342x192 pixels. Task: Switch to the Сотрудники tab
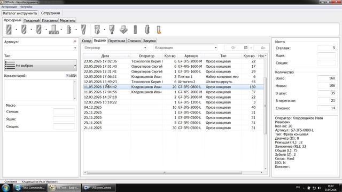tap(50, 13)
